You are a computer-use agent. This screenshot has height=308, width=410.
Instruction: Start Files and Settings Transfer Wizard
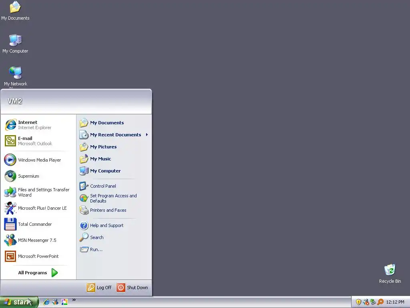38,192
